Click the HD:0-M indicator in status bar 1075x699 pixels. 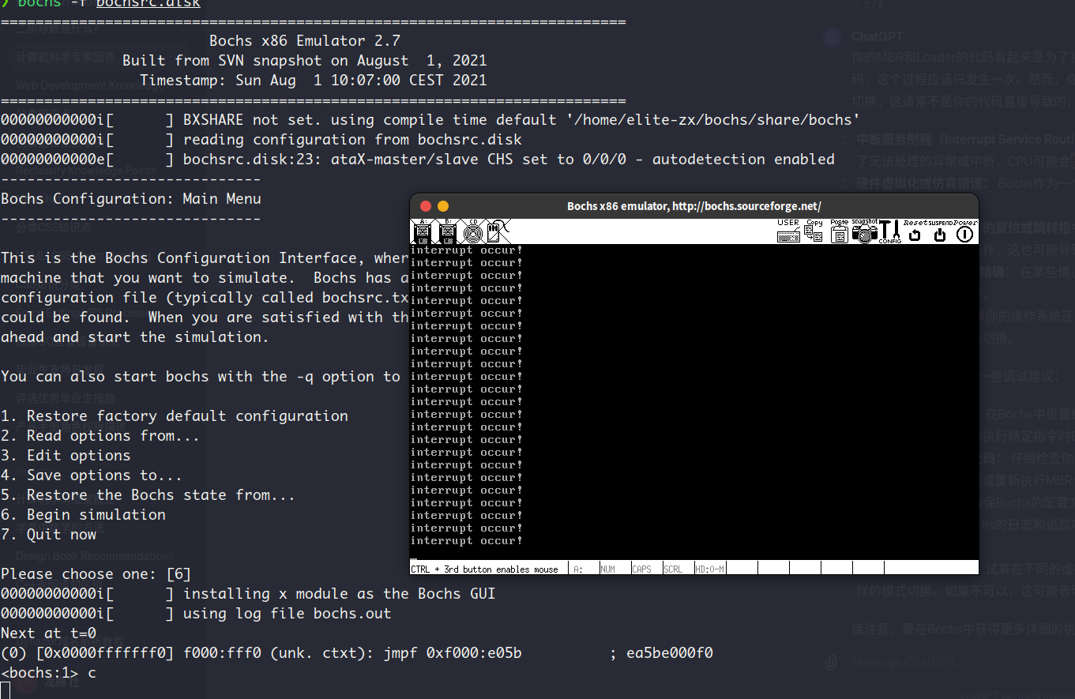pos(710,568)
